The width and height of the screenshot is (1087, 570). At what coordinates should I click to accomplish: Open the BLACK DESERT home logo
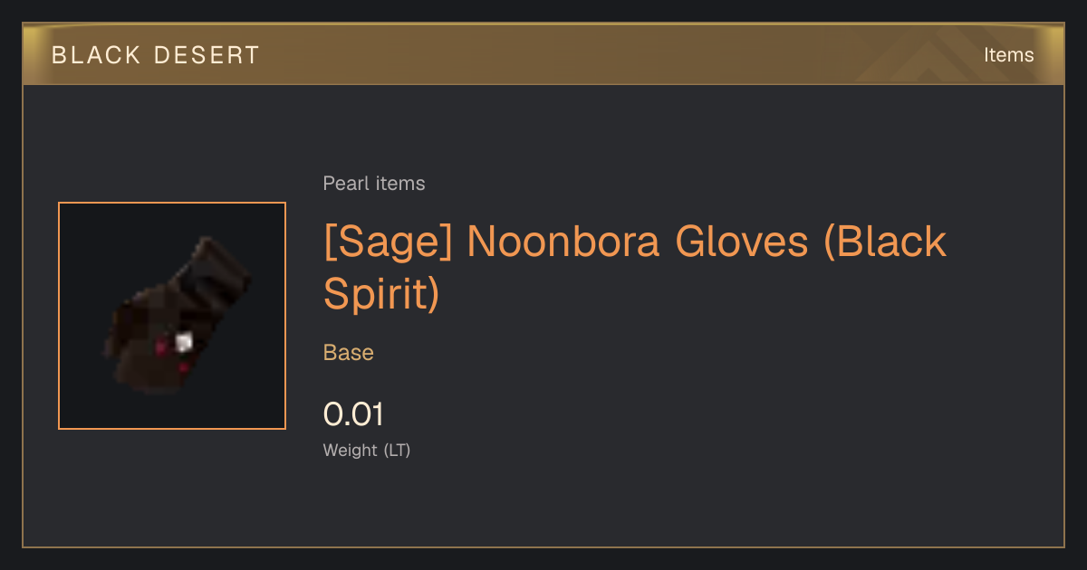pos(156,55)
